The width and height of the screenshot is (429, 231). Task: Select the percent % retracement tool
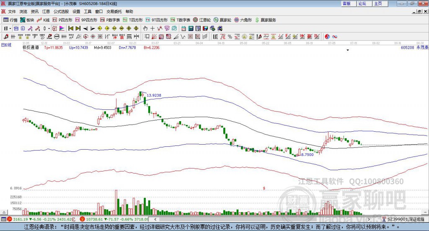click(x=230, y=36)
